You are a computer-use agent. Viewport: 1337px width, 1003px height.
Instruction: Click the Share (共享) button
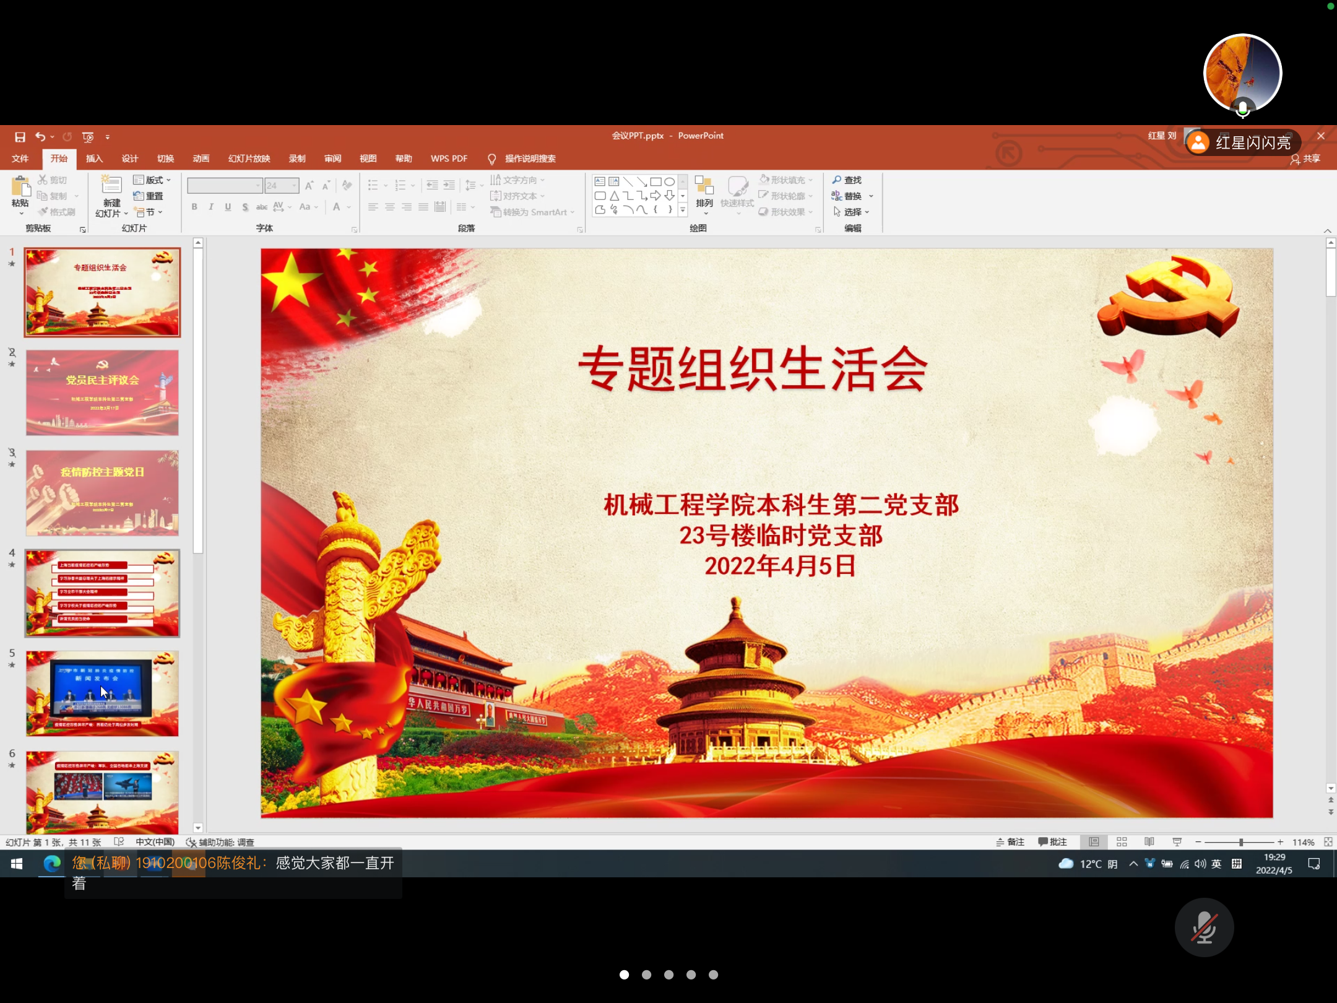coord(1305,158)
